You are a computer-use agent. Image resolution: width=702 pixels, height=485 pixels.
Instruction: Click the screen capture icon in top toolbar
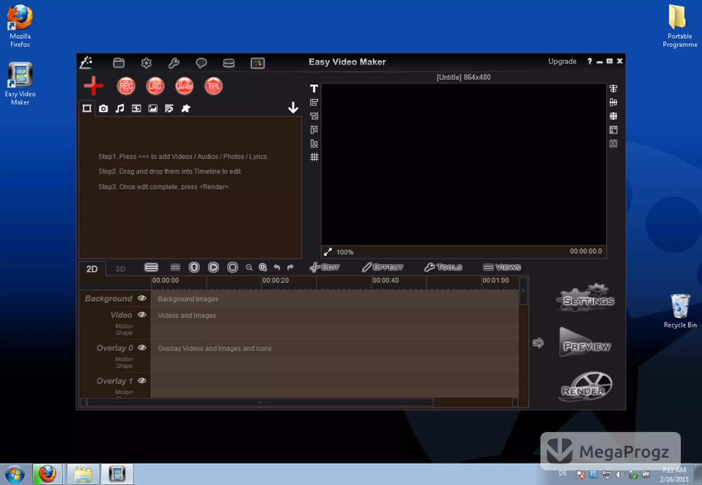(258, 63)
